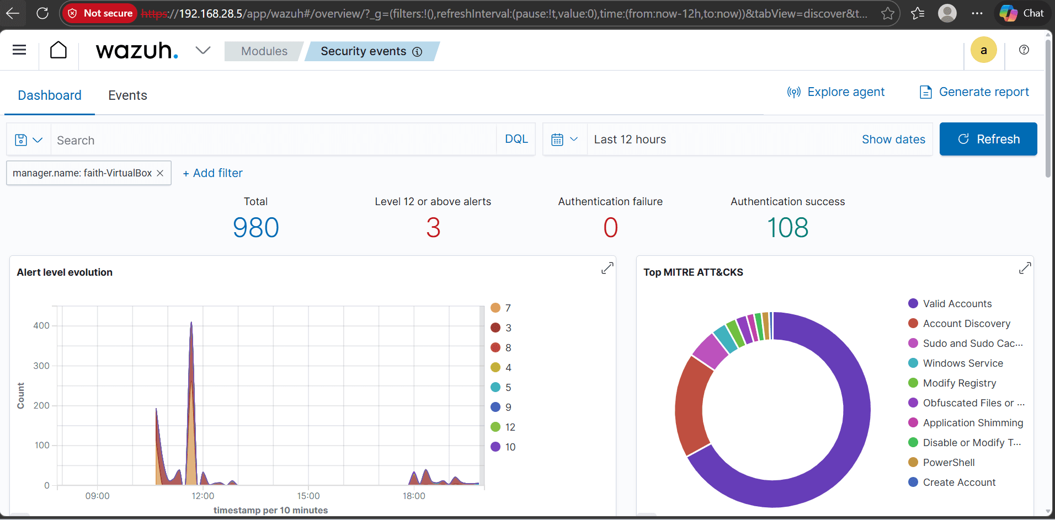The image size is (1055, 520).
Task: Expand the Wazuh menu chevron
Action: pyautogui.click(x=203, y=51)
